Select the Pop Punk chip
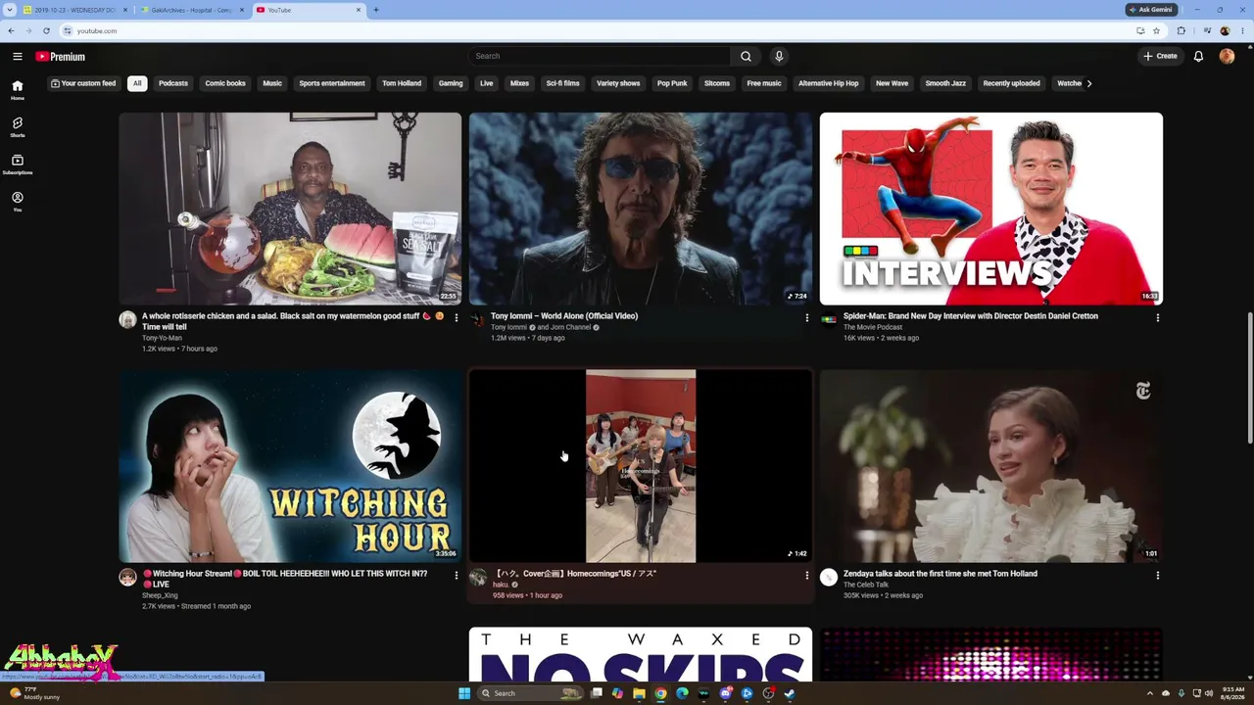1254x705 pixels. click(672, 83)
